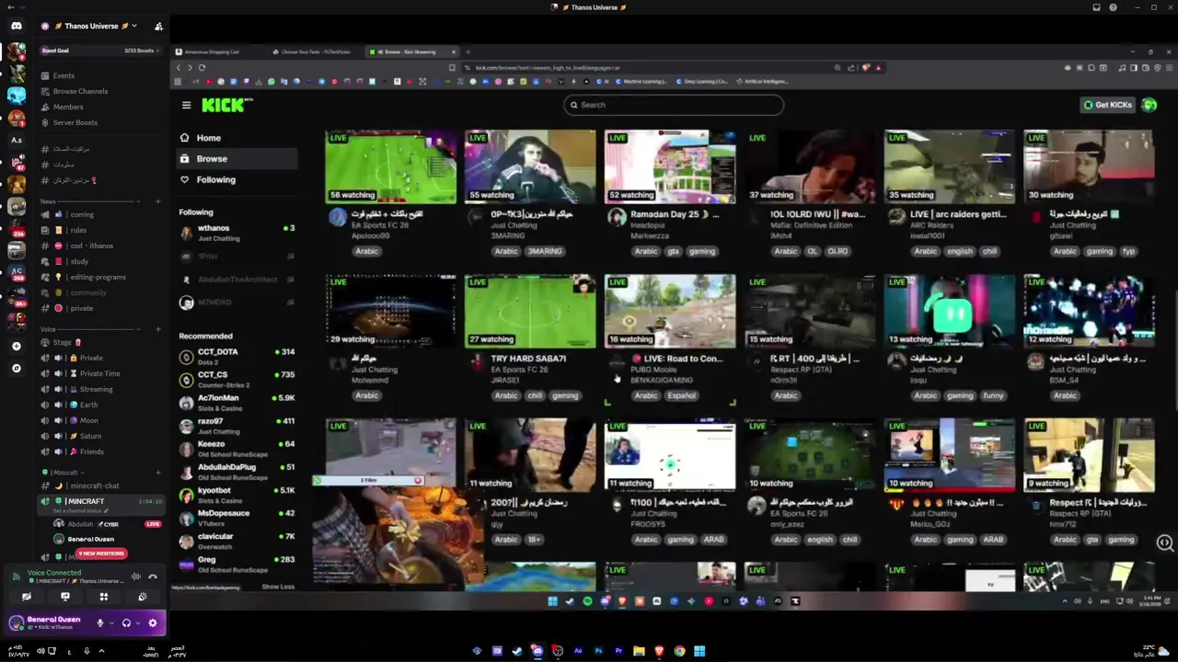Click the kick.com address bar
Image resolution: width=1178 pixels, height=662 pixels.
click(644, 67)
